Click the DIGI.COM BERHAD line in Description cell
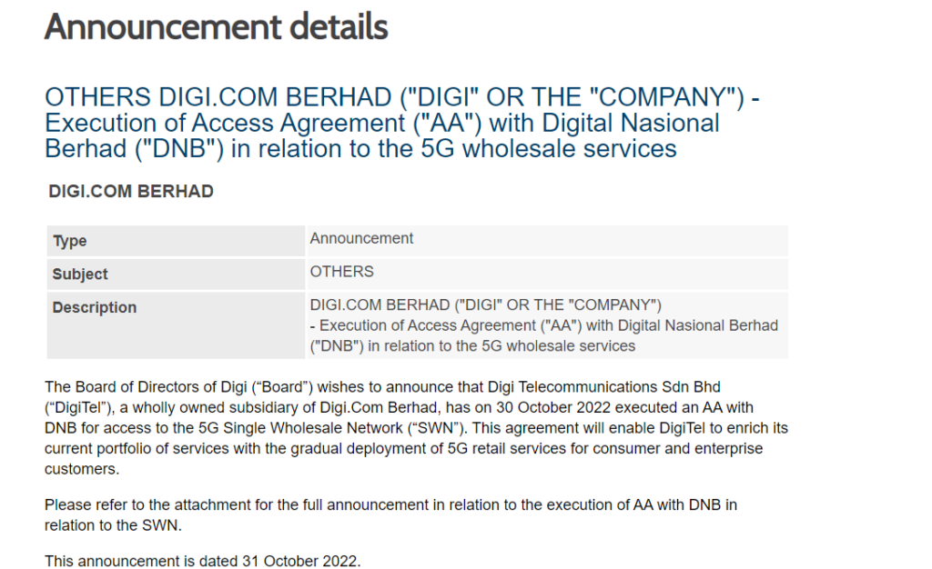 tap(486, 304)
